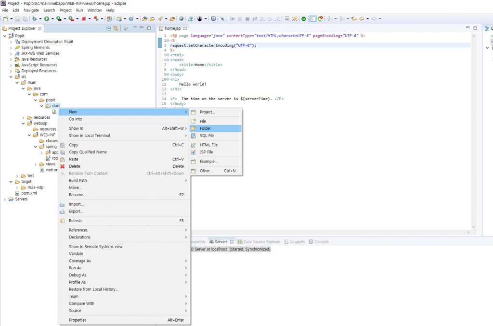Screen dimensions: 493x326
Task: Click the Open Web Browser globe icon
Action: point(181,19)
